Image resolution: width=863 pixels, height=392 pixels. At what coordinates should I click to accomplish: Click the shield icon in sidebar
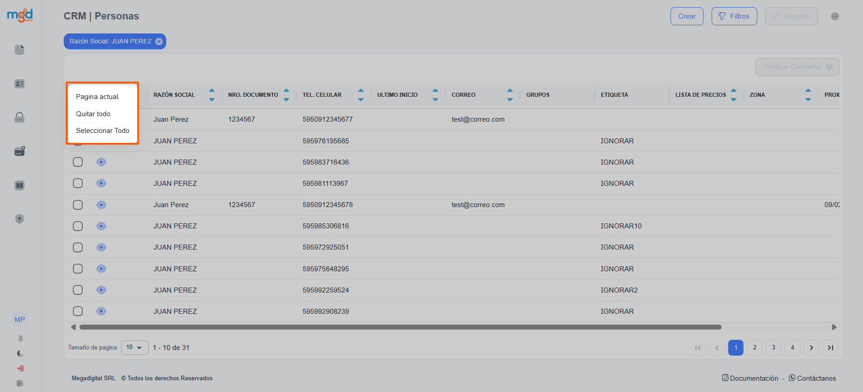19,219
